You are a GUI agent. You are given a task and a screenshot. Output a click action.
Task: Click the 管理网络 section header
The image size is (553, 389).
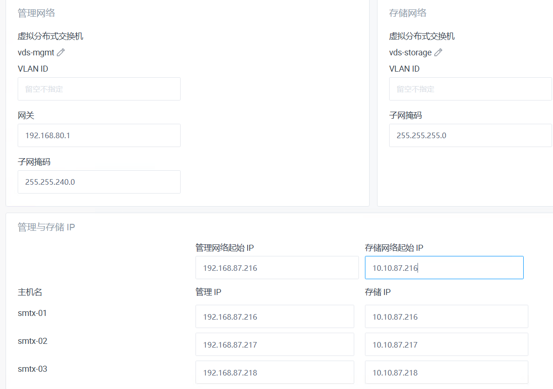35,13
